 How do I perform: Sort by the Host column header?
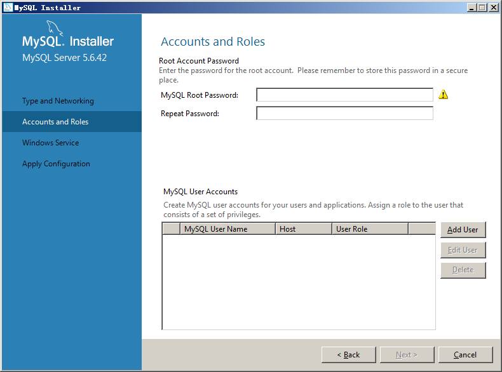pos(304,229)
